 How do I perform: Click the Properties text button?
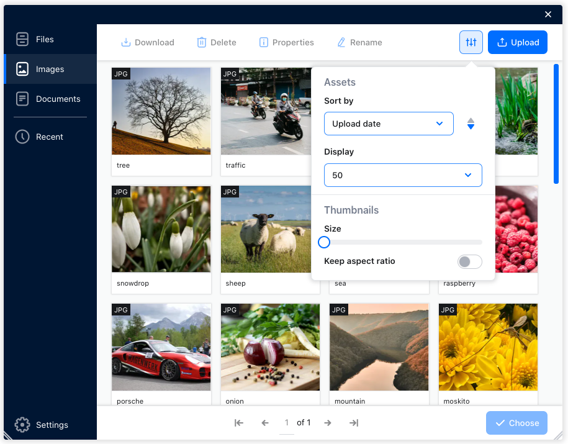(x=293, y=42)
